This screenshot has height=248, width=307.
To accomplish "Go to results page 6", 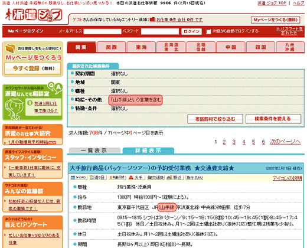I will click(x=263, y=142).
